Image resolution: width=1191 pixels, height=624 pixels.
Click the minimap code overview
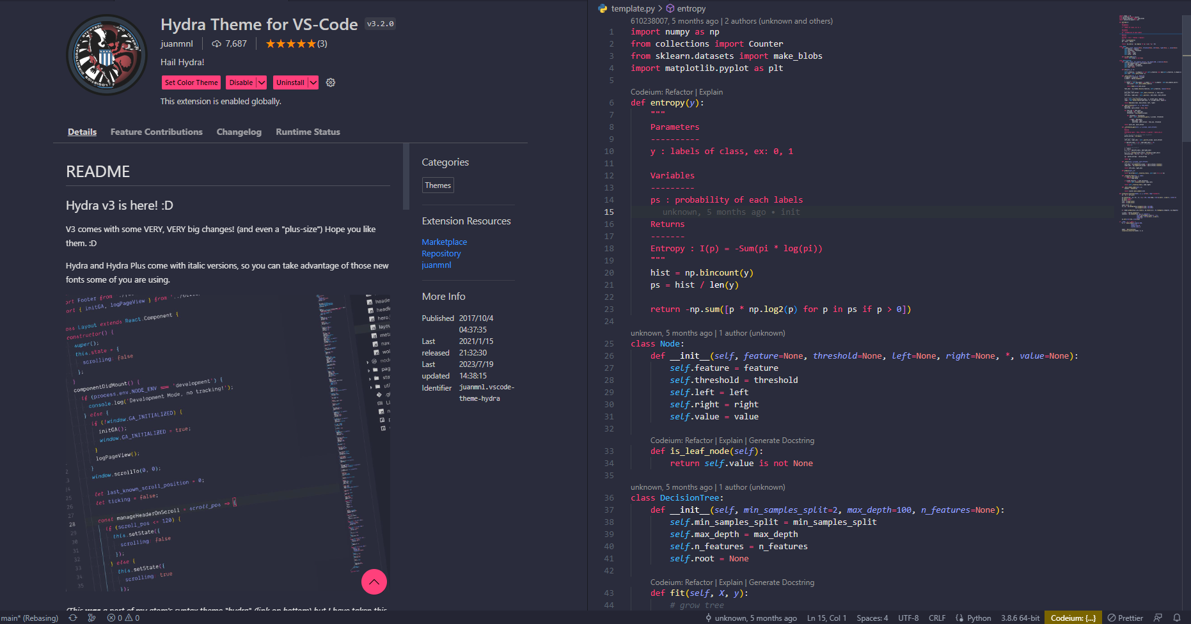[1150, 123]
